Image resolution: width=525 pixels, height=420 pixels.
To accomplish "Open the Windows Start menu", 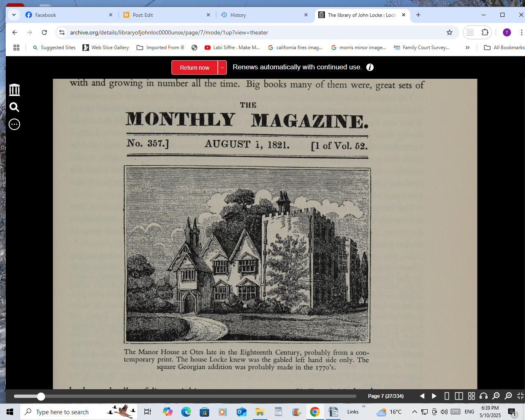I will pos(10,412).
